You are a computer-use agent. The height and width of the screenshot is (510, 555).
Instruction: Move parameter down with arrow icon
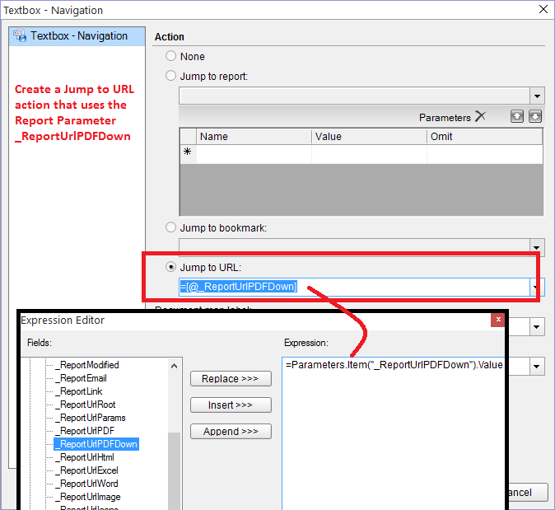point(534,116)
